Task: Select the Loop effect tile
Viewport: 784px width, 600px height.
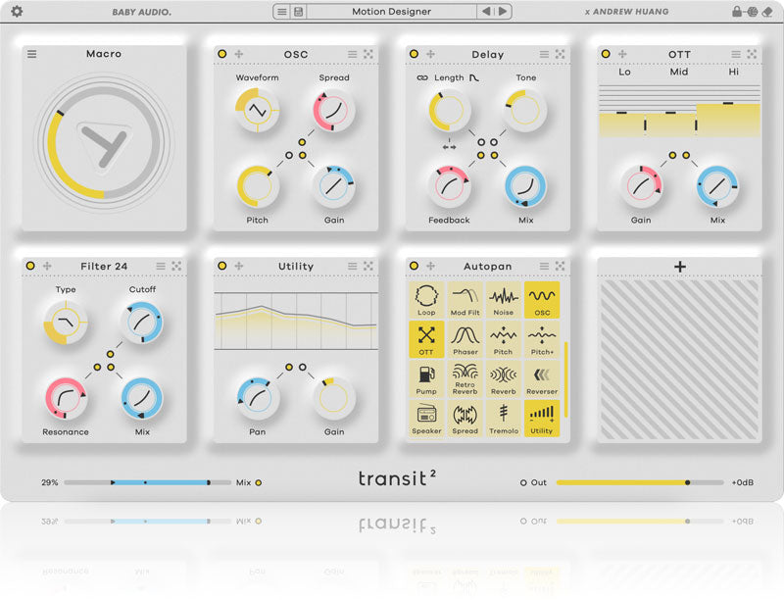Action: (x=426, y=300)
